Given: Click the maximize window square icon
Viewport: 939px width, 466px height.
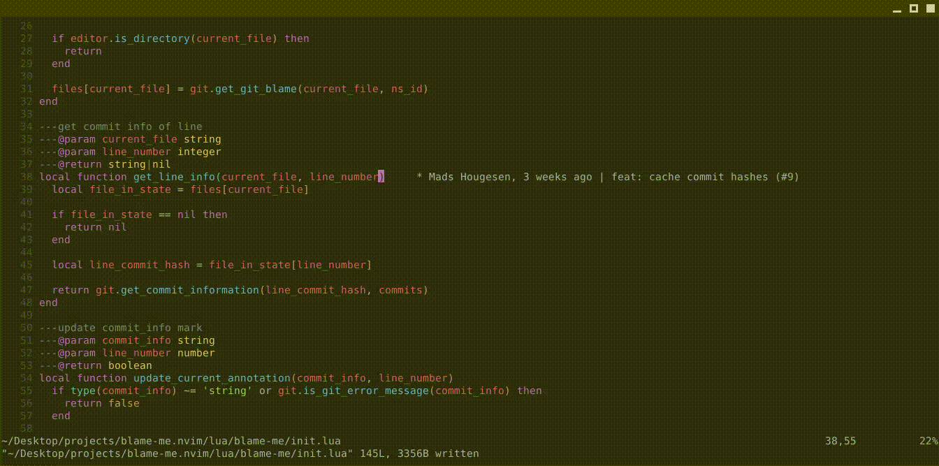Looking at the screenshot, I should [x=914, y=8].
